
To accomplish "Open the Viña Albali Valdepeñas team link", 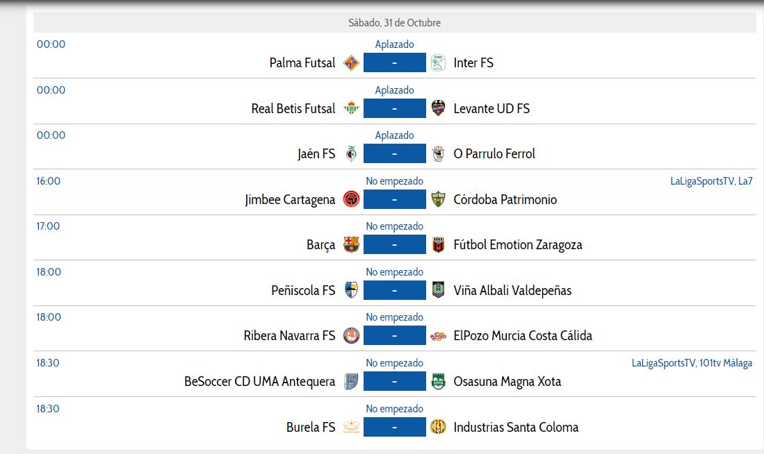I will pos(512,290).
